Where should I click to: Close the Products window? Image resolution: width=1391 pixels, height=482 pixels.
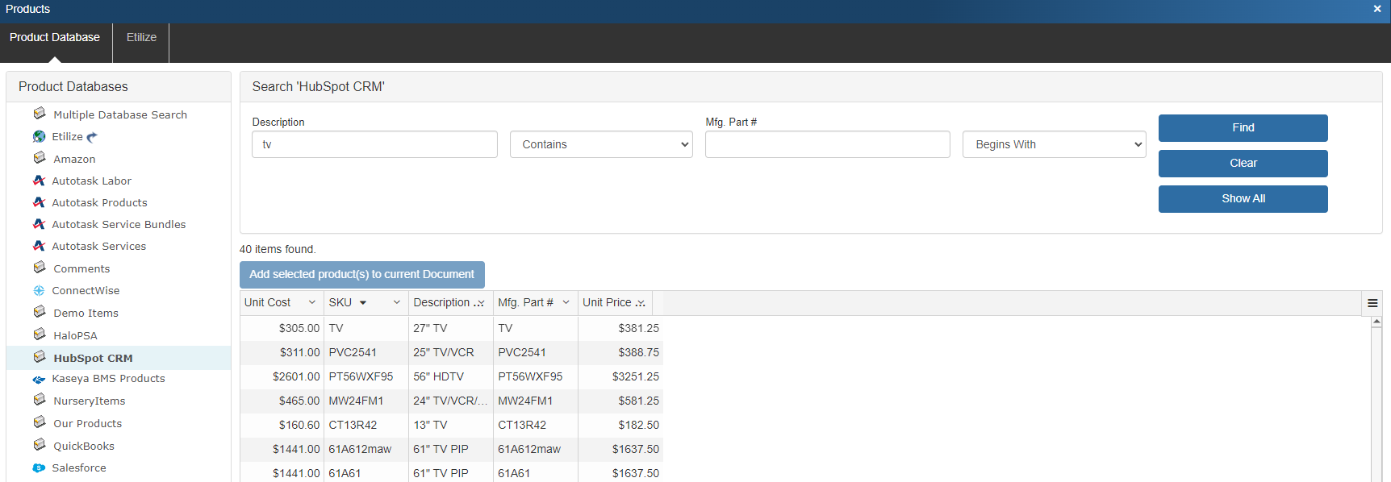(x=1377, y=9)
